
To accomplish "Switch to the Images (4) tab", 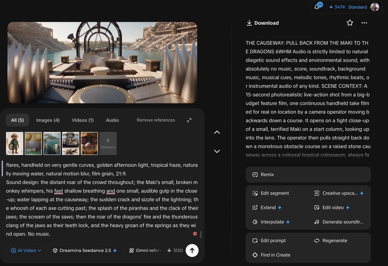I will (x=48, y=120).
